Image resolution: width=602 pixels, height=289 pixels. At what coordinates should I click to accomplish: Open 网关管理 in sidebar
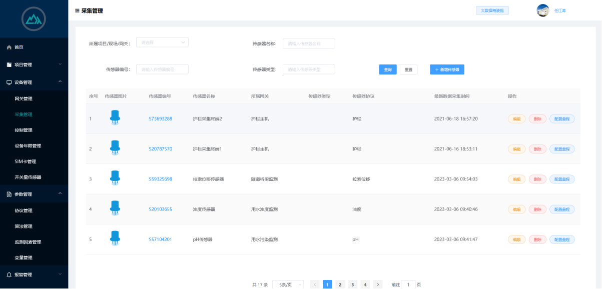click(24, 98)
